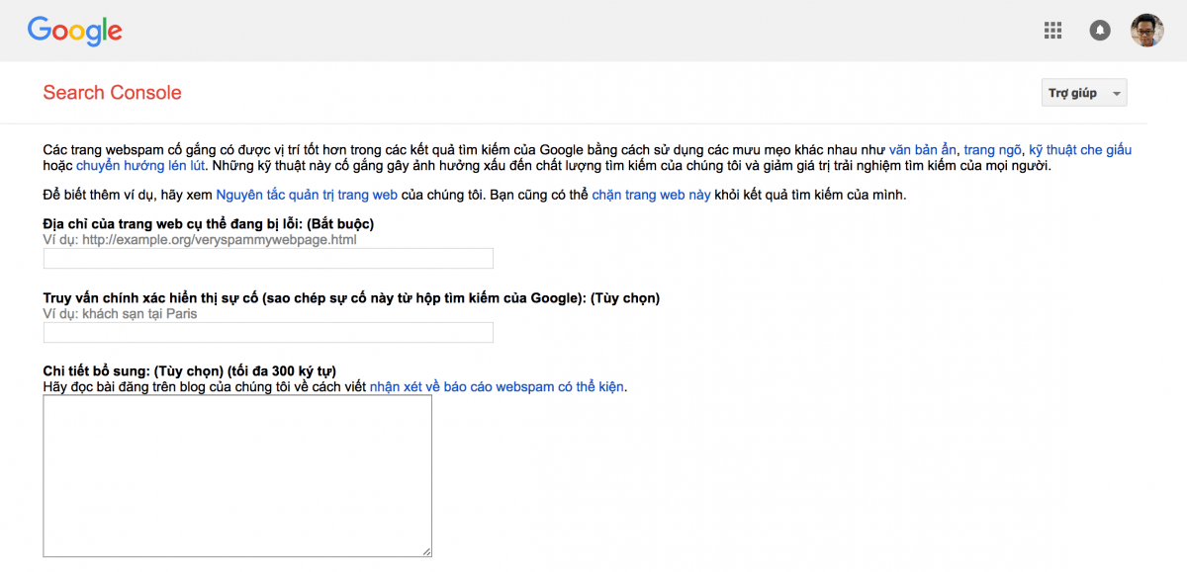The height and width of the screenshot is (572, 1187).
Task: Open the trang ngõ link
Action: (992, 150)
